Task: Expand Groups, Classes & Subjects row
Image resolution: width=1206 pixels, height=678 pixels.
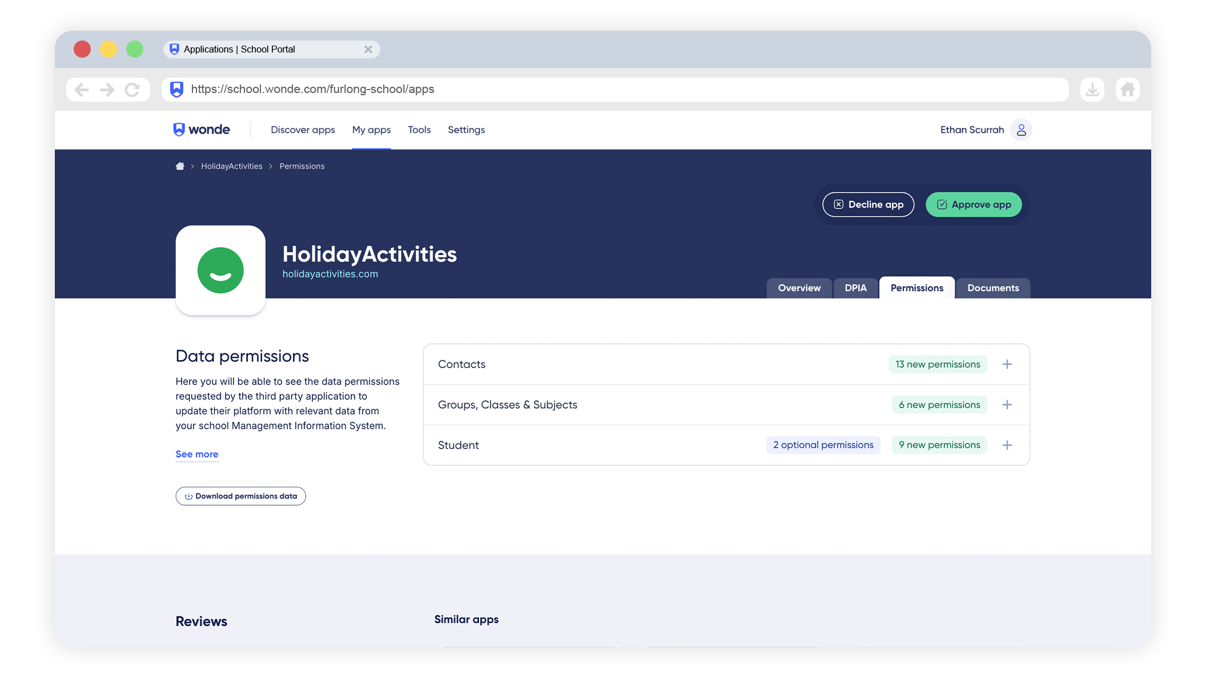Action: 1007,405
